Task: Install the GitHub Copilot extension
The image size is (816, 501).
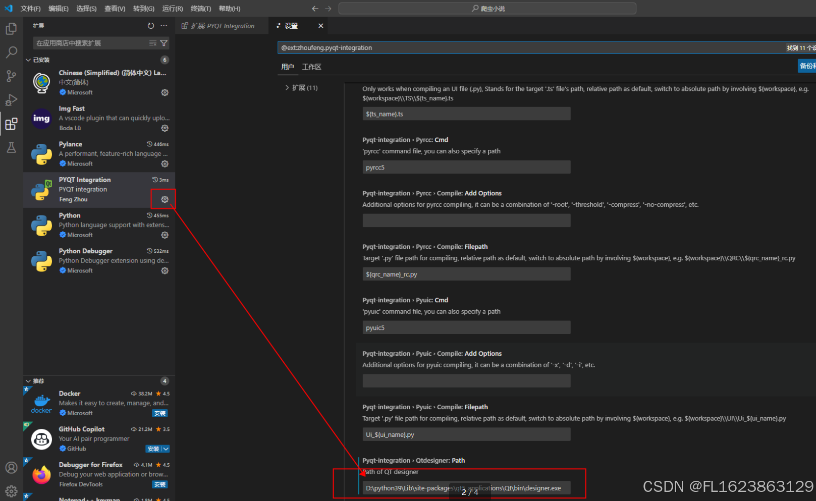Action: tap(153, 449)
